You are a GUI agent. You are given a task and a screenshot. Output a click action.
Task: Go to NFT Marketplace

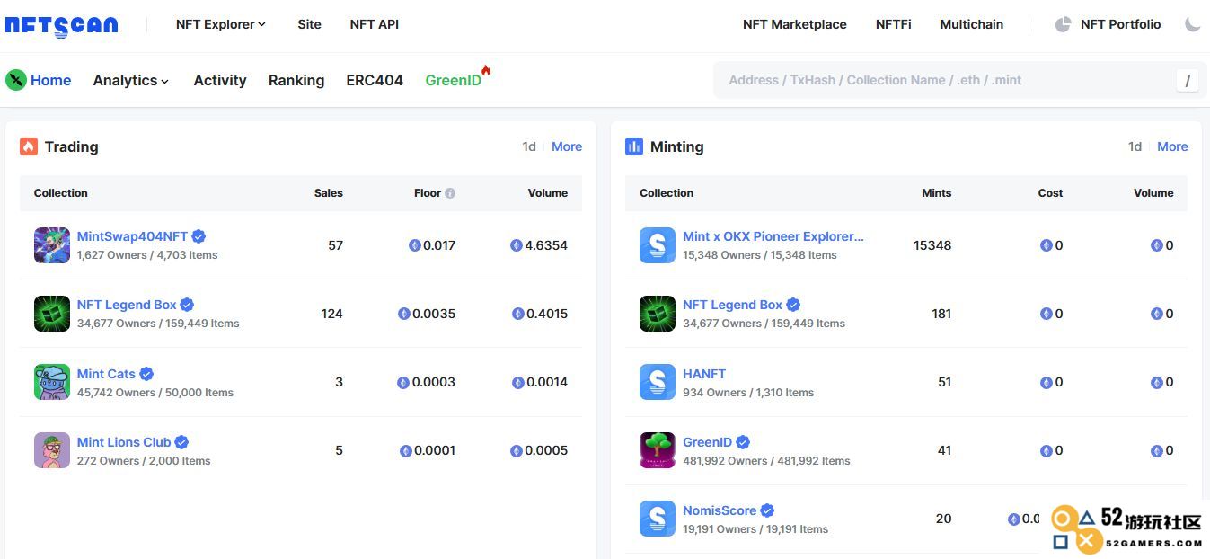[x=795, y=24]
